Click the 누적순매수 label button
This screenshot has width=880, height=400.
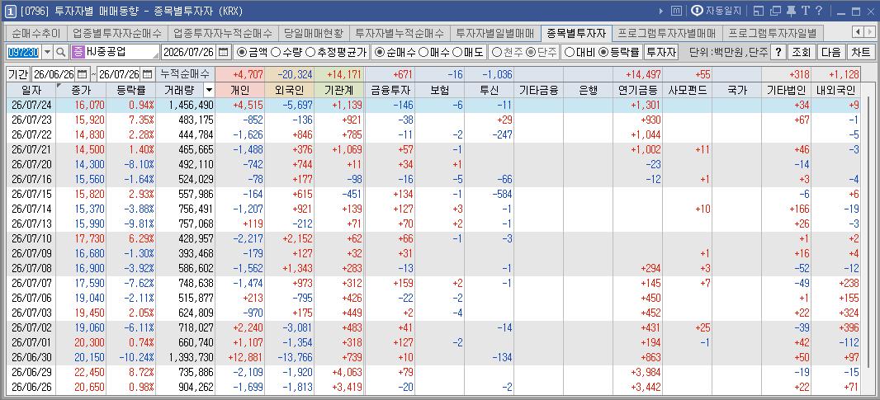point(185,74)
